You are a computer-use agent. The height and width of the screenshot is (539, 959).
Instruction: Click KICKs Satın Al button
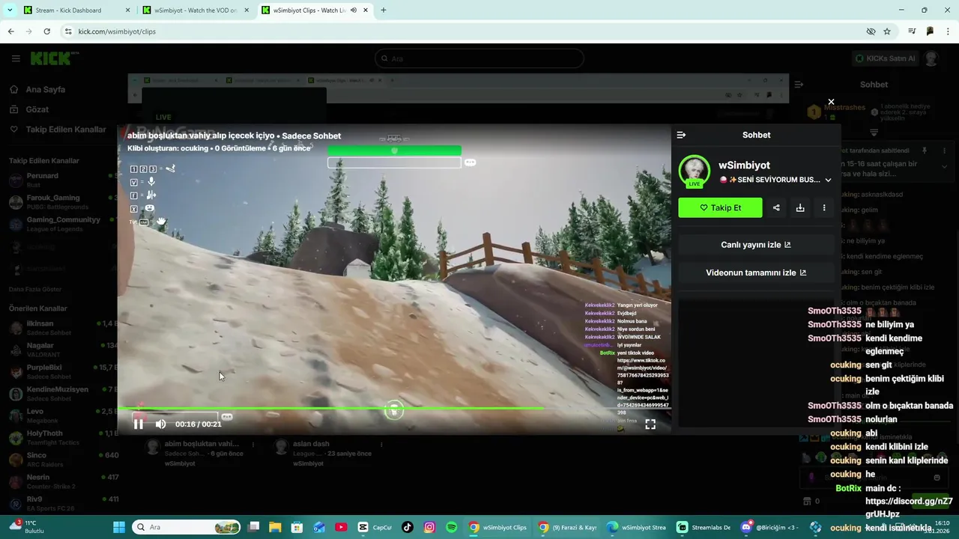point(885,58)
